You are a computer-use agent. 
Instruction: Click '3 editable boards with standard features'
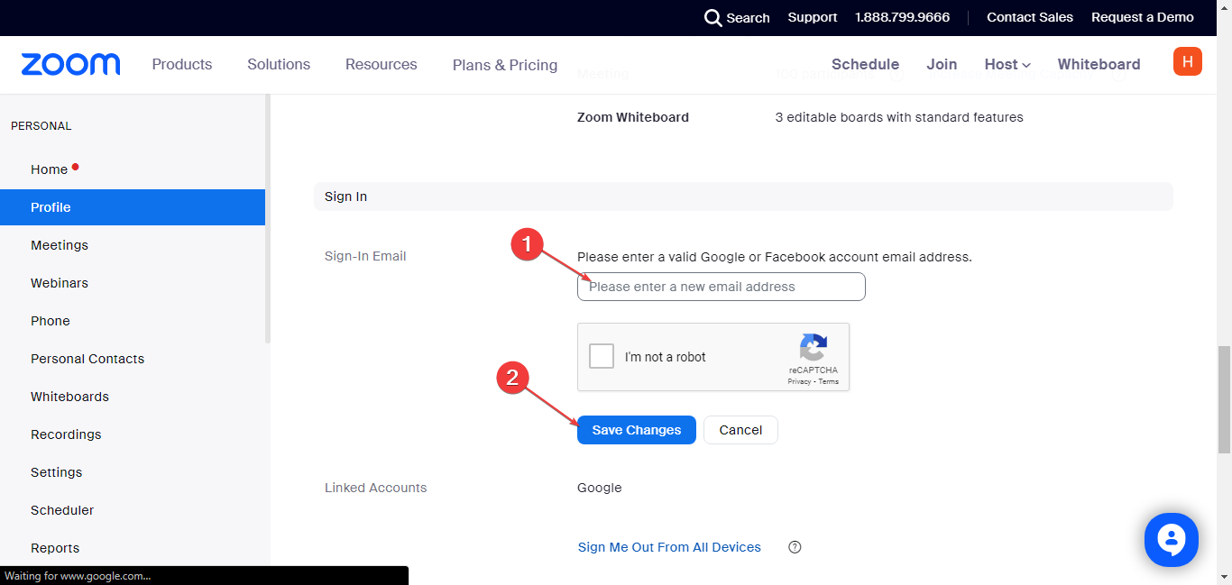[899, 117]
